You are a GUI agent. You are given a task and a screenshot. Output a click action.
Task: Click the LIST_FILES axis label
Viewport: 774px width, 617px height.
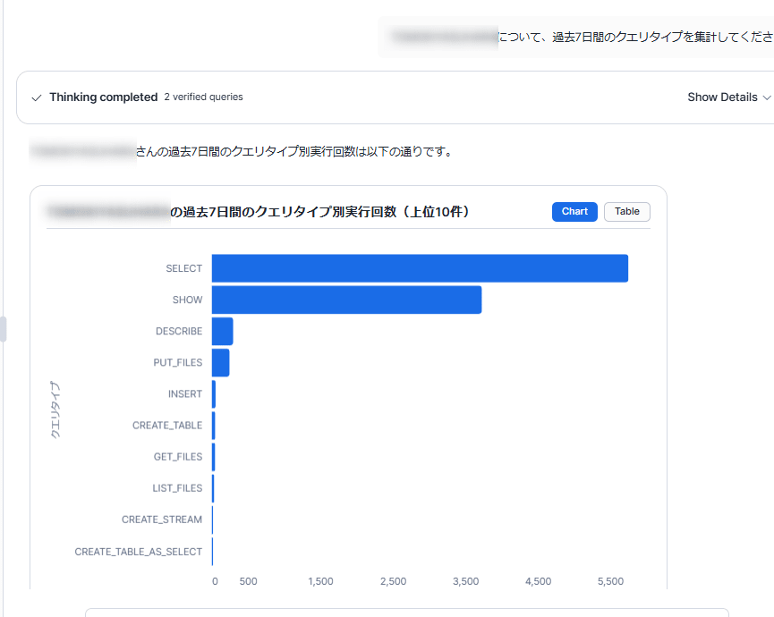tap(177, 488)
